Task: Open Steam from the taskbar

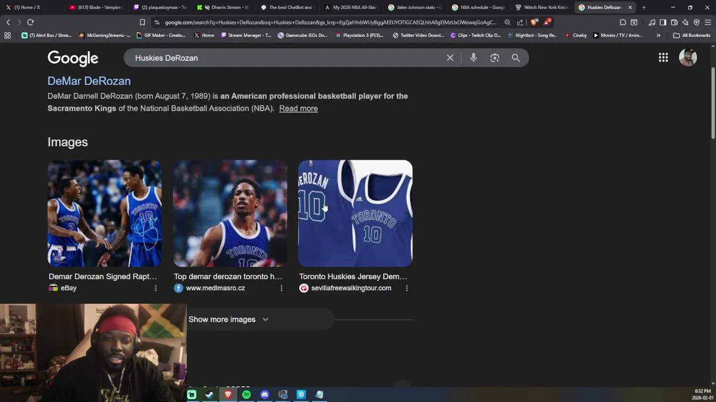Action: point(210,395)
